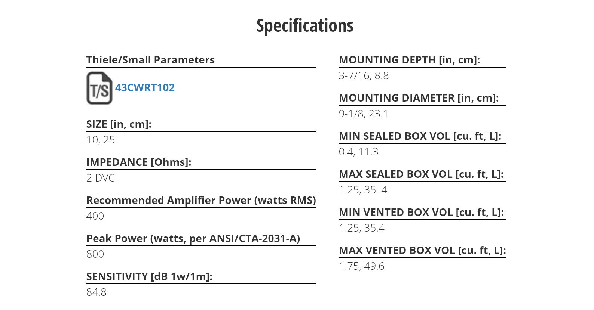Select the 3-7/16, 8.8 depth value
594x310 pixels.
click(x=364, y=76)
